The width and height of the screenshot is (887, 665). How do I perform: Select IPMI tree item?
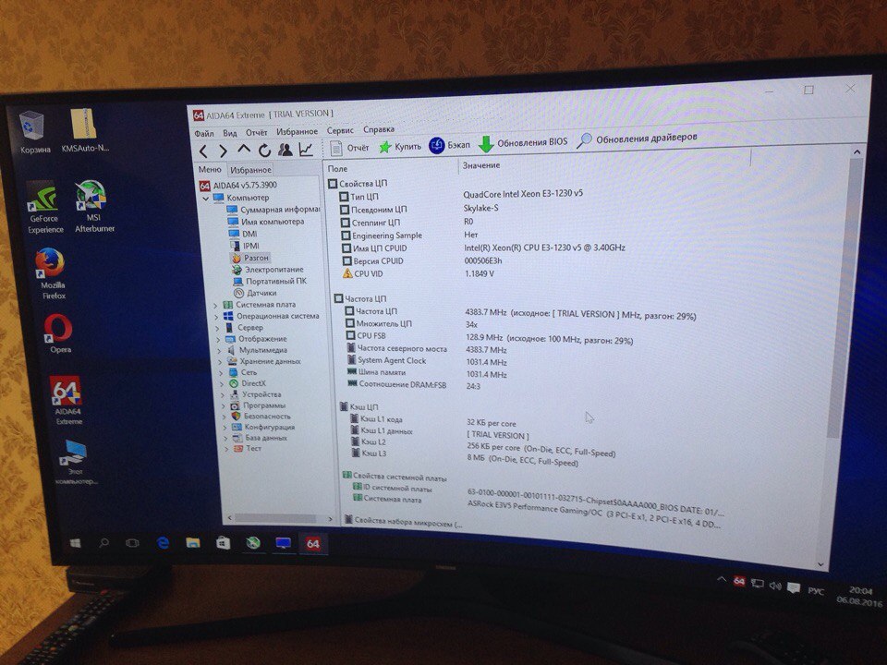tap(245, 246)
